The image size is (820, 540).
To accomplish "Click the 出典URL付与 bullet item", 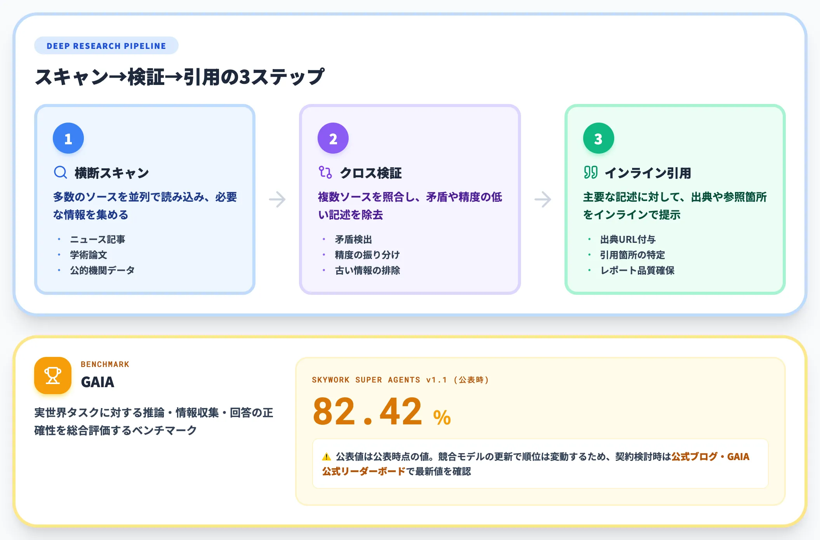I will pos(628,239).
